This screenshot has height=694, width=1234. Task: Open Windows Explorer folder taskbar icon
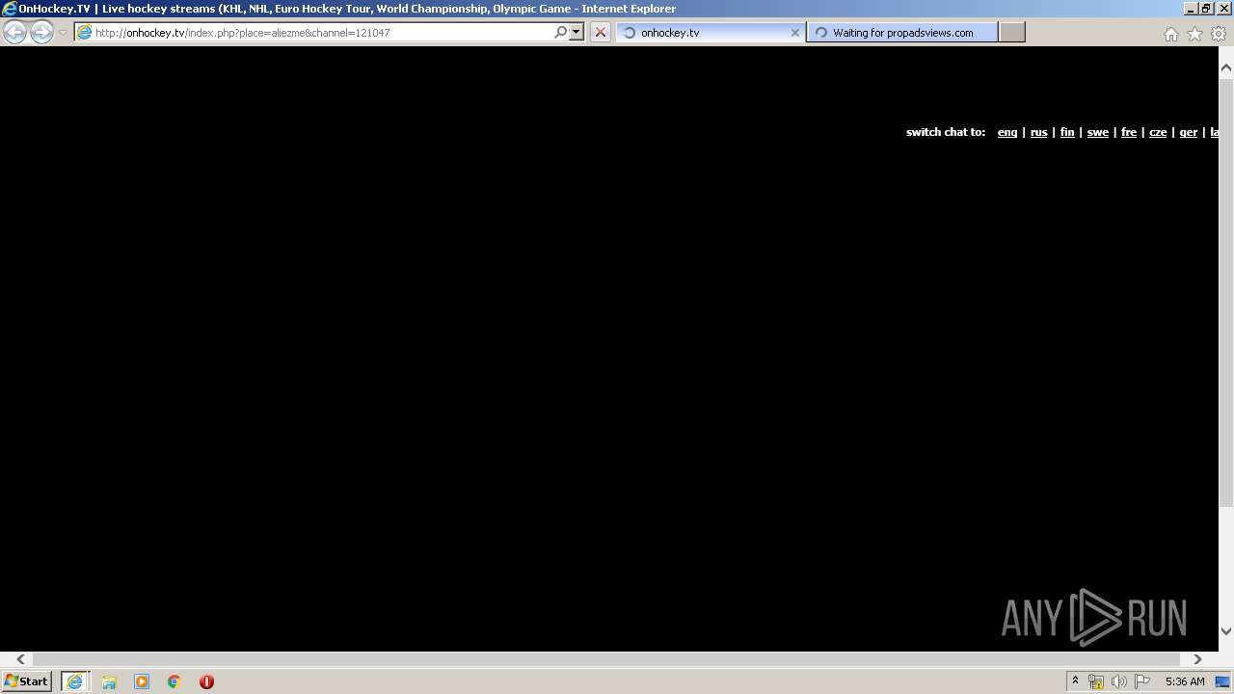pyautogui.click(x=109, y=681)
